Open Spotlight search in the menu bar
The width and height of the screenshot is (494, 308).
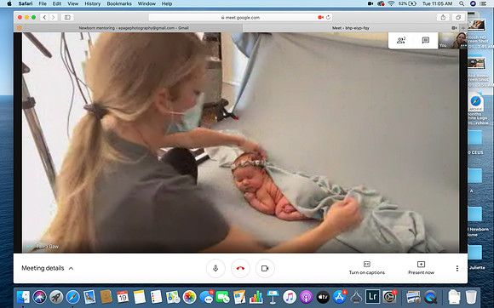pyautogui.click(x=462, y=3)
